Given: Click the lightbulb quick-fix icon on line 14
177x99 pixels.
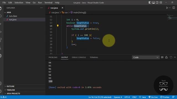Looking at the screenshot, I should coord(58,26).
